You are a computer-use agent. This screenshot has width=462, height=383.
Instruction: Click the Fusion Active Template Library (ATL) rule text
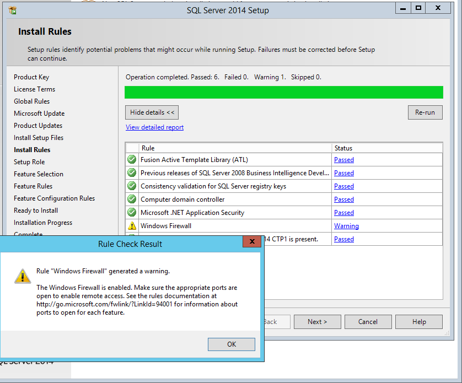click(194, 160)
